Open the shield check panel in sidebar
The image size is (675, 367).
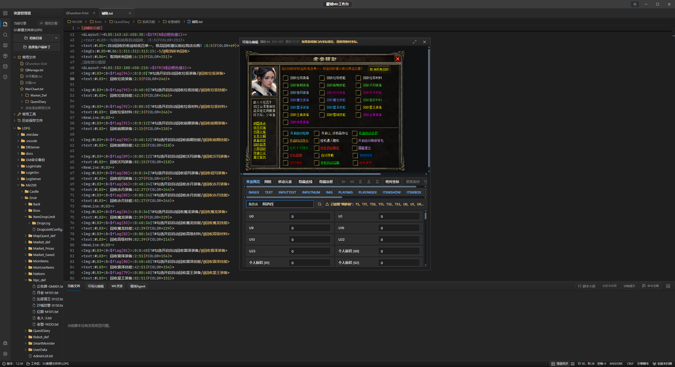[x=5, y=77]
